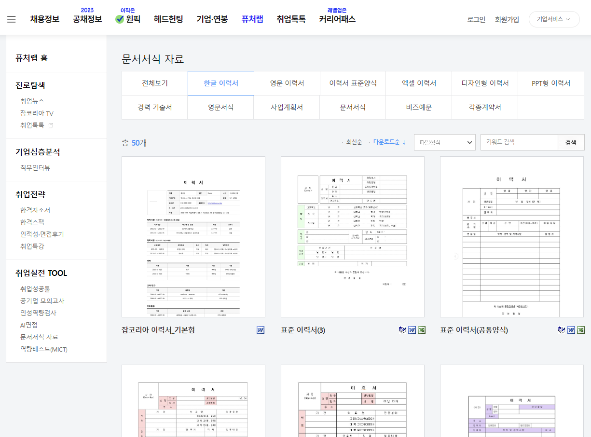Open the 로그인 link

click(476, 19)
